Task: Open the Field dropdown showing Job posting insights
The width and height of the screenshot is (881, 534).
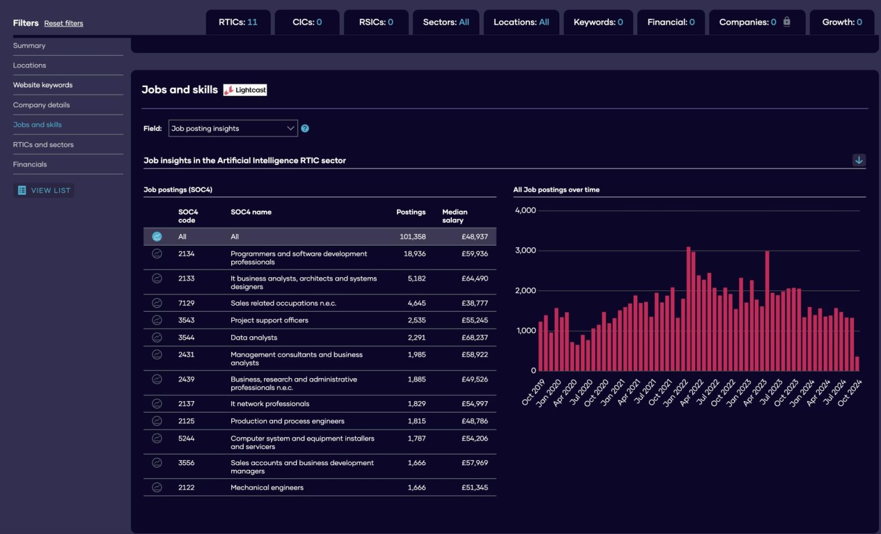Action: (x=232, y=128)
